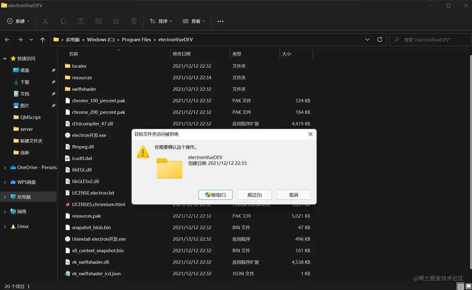Viewport: 472px width, 290px height.
Task: Select the resources folder row
Action: 188,77
